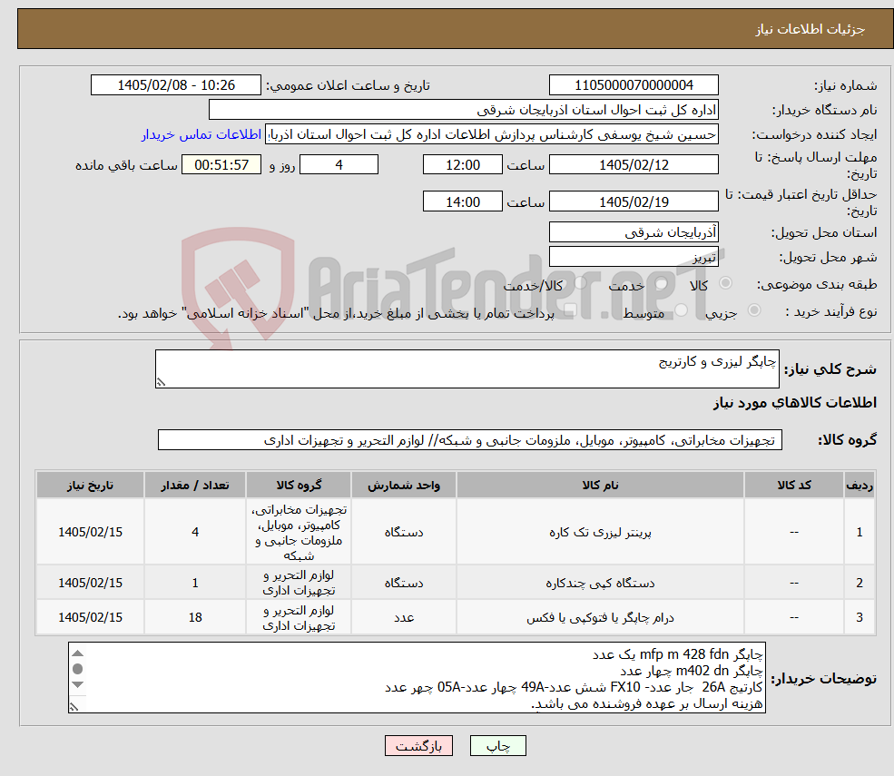Click the delivery province field آذربایجان شرقی

[x=634, y=232]
